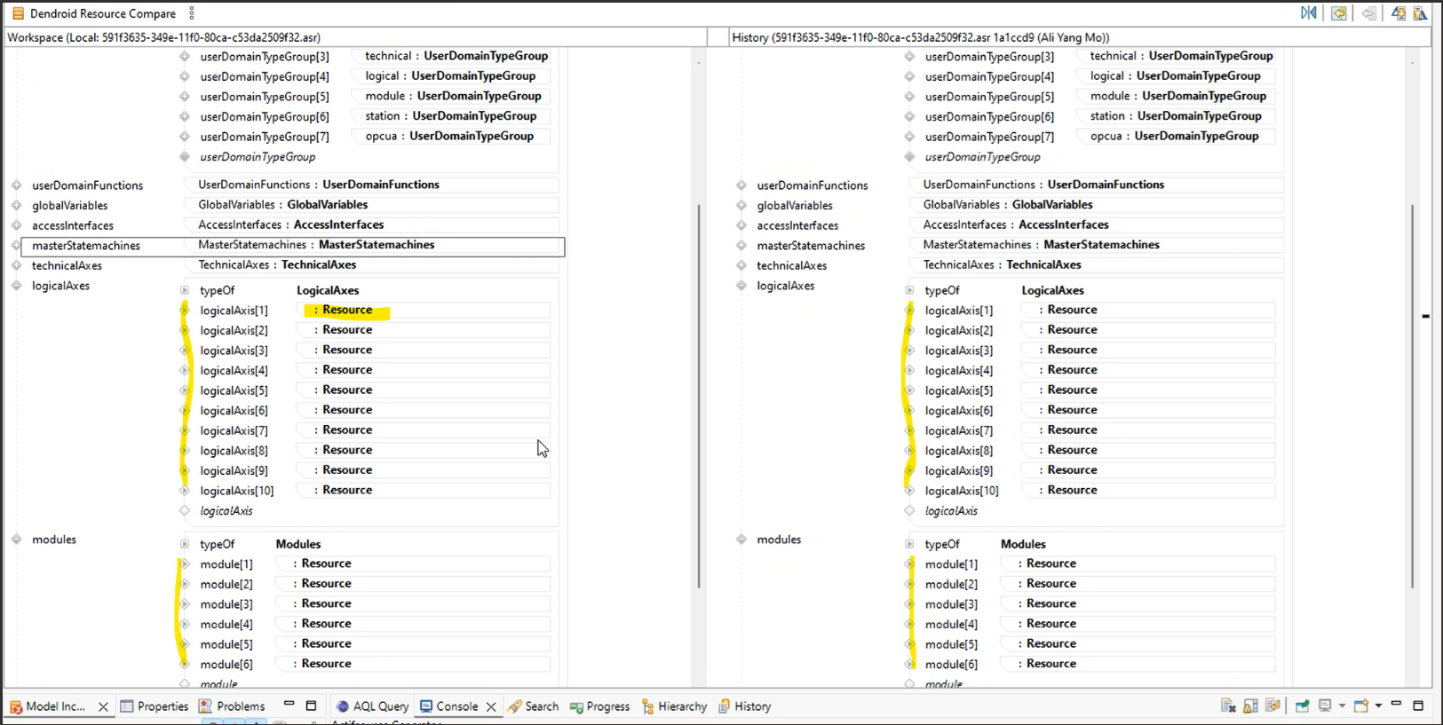Viewport: 1443px width, 725px height.
Task: Click the highlighted Resource of logicalAxis[1]
Action: point(347,311)
